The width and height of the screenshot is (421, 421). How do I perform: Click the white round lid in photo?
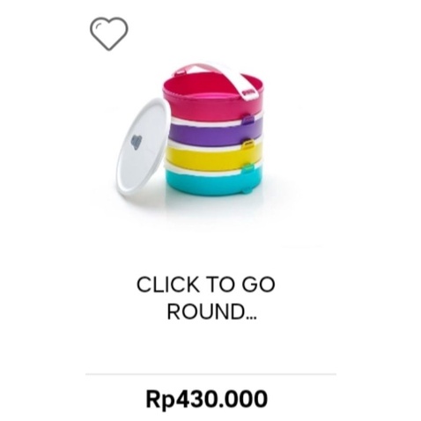tap(142, 147)
